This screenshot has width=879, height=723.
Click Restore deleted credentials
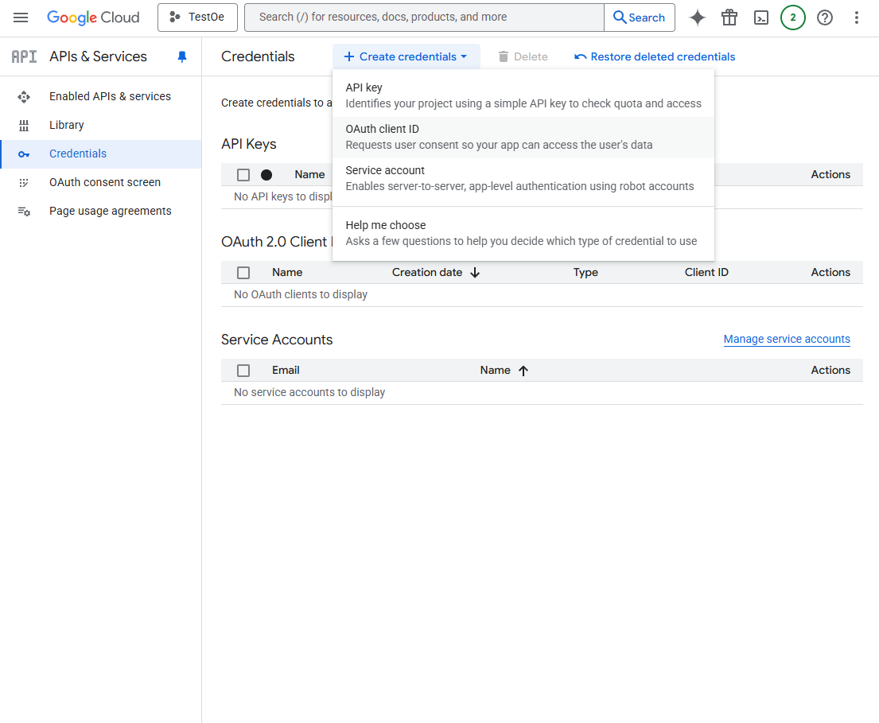[x=654, y=56]
